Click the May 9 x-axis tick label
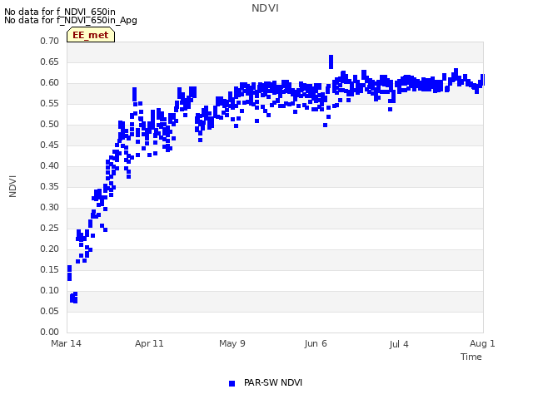The height and width of the screenshot is (399, 533). point(232,343)
